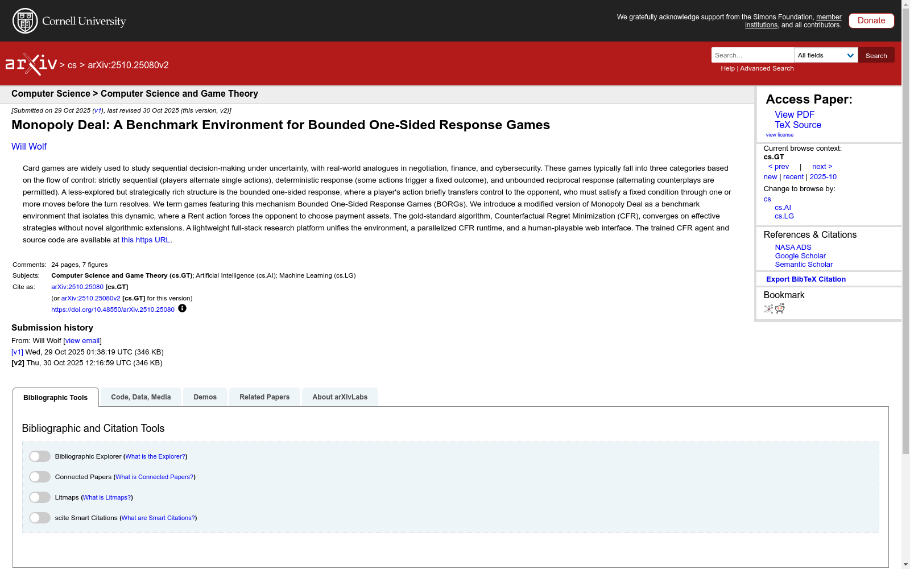This screenshot has height=569, width=910.
Task: Click Export BibTeX Citation
Action: (x=806, y=279)
